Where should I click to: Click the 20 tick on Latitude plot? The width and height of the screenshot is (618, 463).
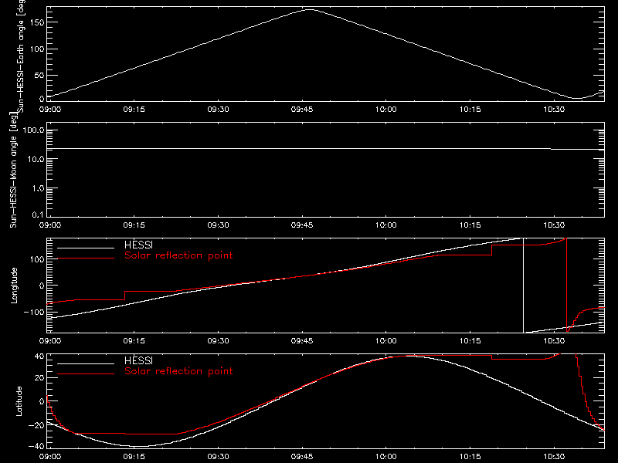click(39, 378)
